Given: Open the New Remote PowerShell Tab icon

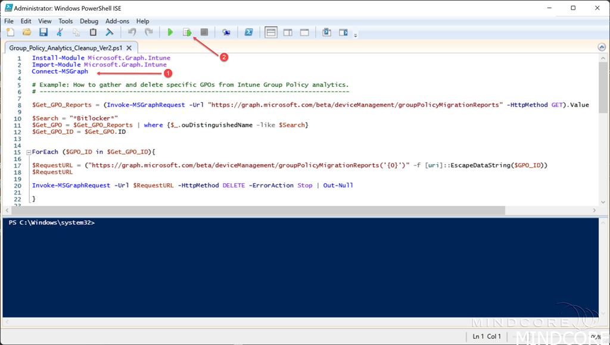Looking at the screenshot, I should coord(226,32).
